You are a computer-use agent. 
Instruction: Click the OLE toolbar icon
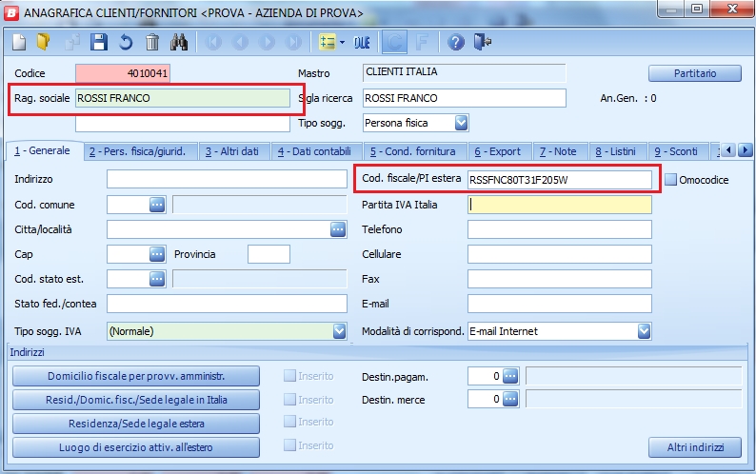click(362, 43)
